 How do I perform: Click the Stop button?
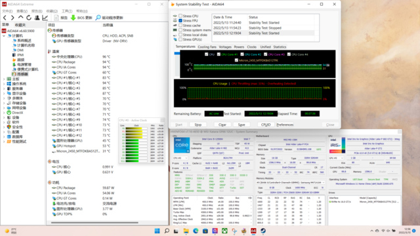point(198,125)
